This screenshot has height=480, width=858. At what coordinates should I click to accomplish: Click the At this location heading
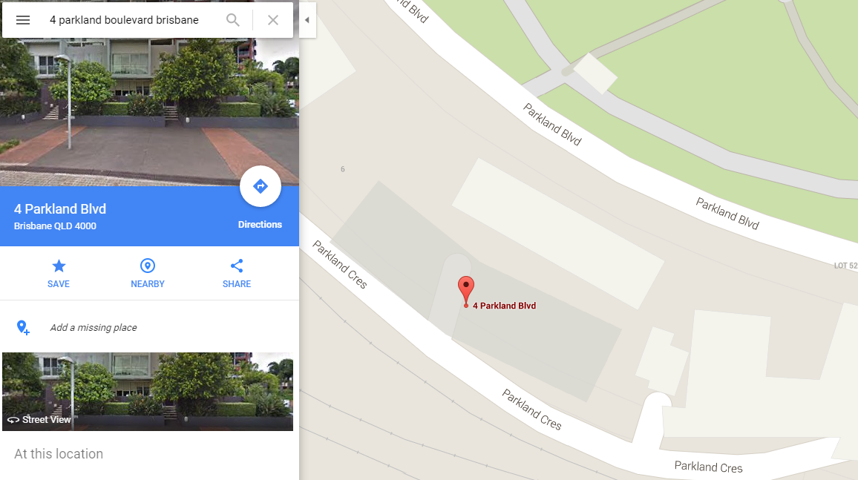click(59, 454)
